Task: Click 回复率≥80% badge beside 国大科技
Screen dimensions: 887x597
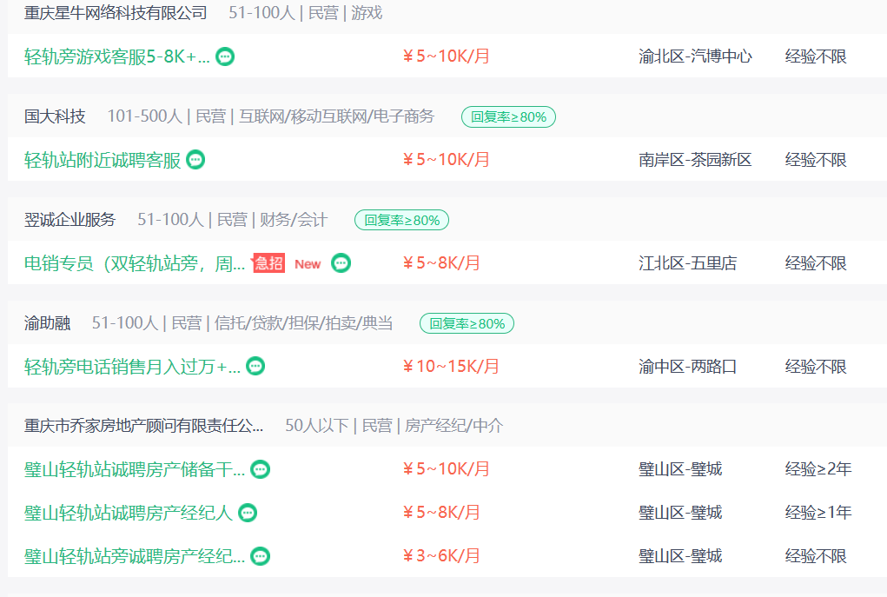Action: tap(508, 117)
